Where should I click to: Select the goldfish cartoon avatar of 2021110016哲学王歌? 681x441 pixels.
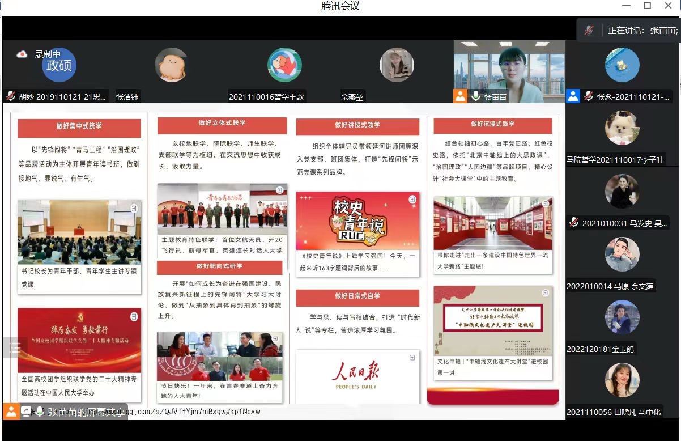(284, 65)
